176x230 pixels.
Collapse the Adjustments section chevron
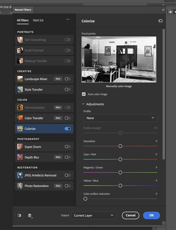(83, 104)
